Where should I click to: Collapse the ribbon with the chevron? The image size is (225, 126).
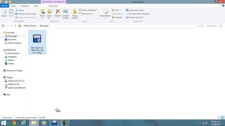click(x=219, y=6)
